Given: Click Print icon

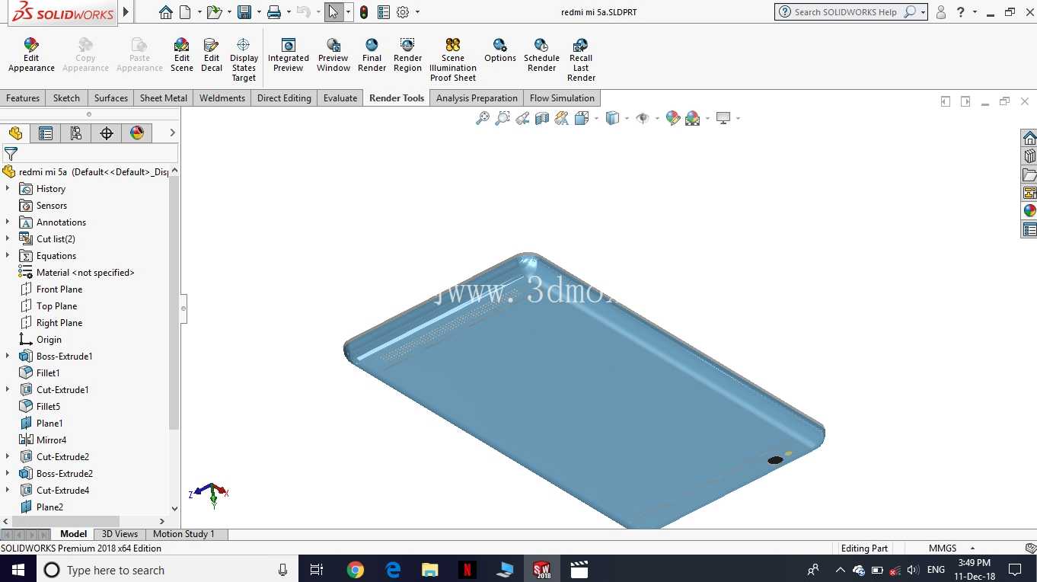Looking at the screenshot, I should tap(274, 12).
